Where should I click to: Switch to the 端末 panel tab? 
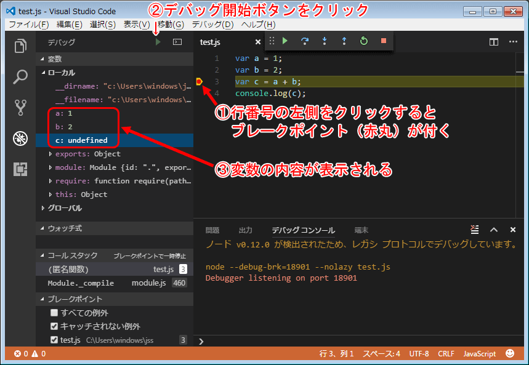(361, 230)
